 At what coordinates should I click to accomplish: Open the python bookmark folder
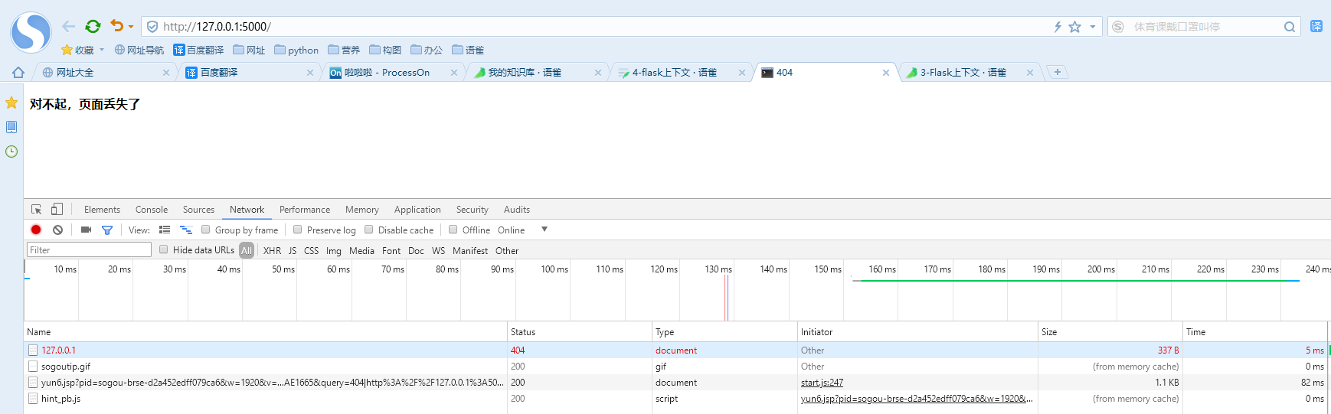296,50
